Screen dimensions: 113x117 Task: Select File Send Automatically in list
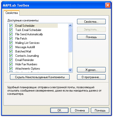coord(29,34)
